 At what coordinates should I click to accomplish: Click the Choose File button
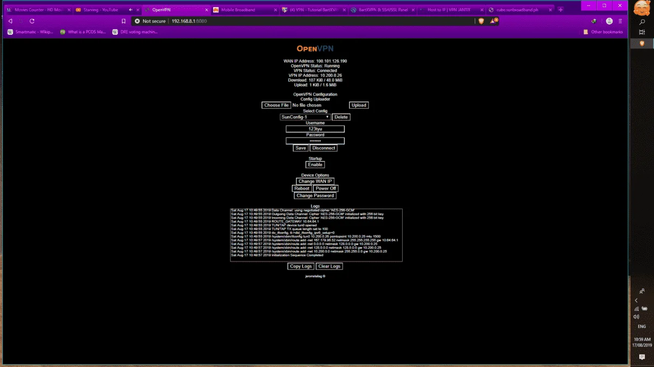(276, 105)
